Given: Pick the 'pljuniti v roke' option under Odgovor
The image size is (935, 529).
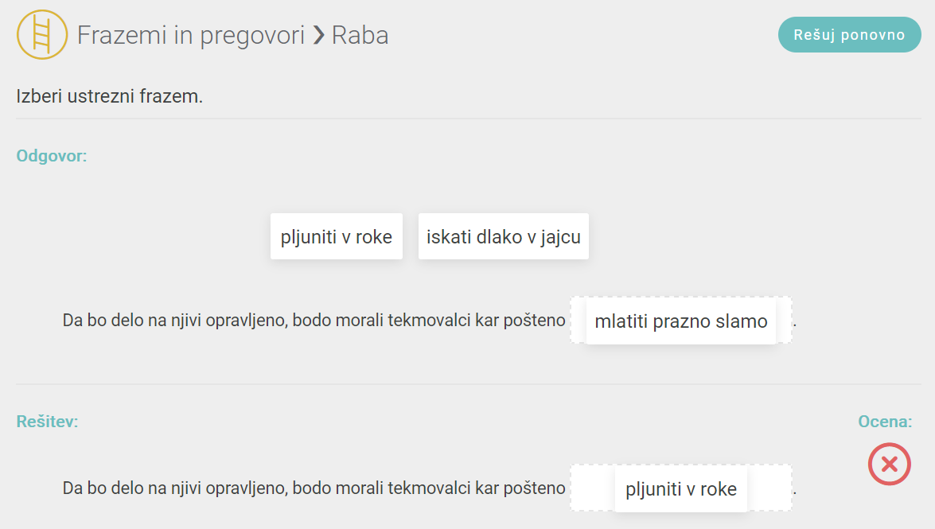Looking at the screenshot, I should pos(336,236).
